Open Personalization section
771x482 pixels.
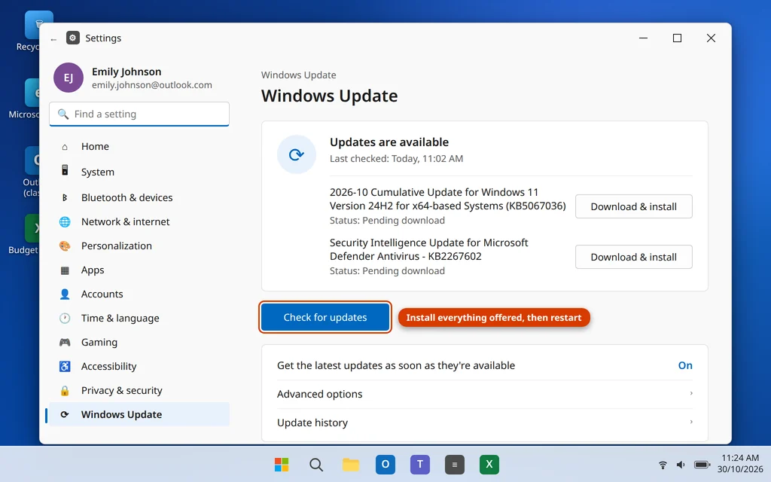click(x=139, y=246)
